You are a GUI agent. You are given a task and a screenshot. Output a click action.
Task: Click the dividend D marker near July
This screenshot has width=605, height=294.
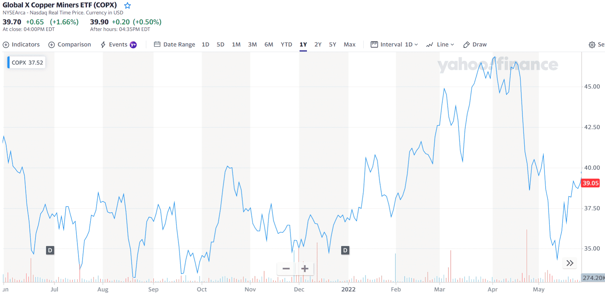point(50,250)
